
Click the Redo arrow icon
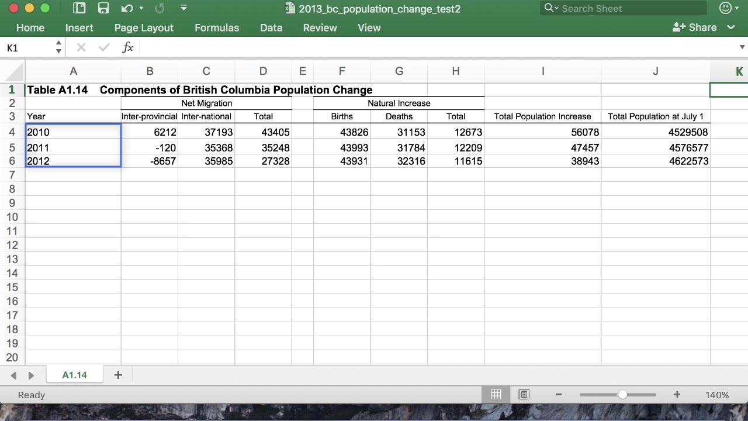(160, 8)
